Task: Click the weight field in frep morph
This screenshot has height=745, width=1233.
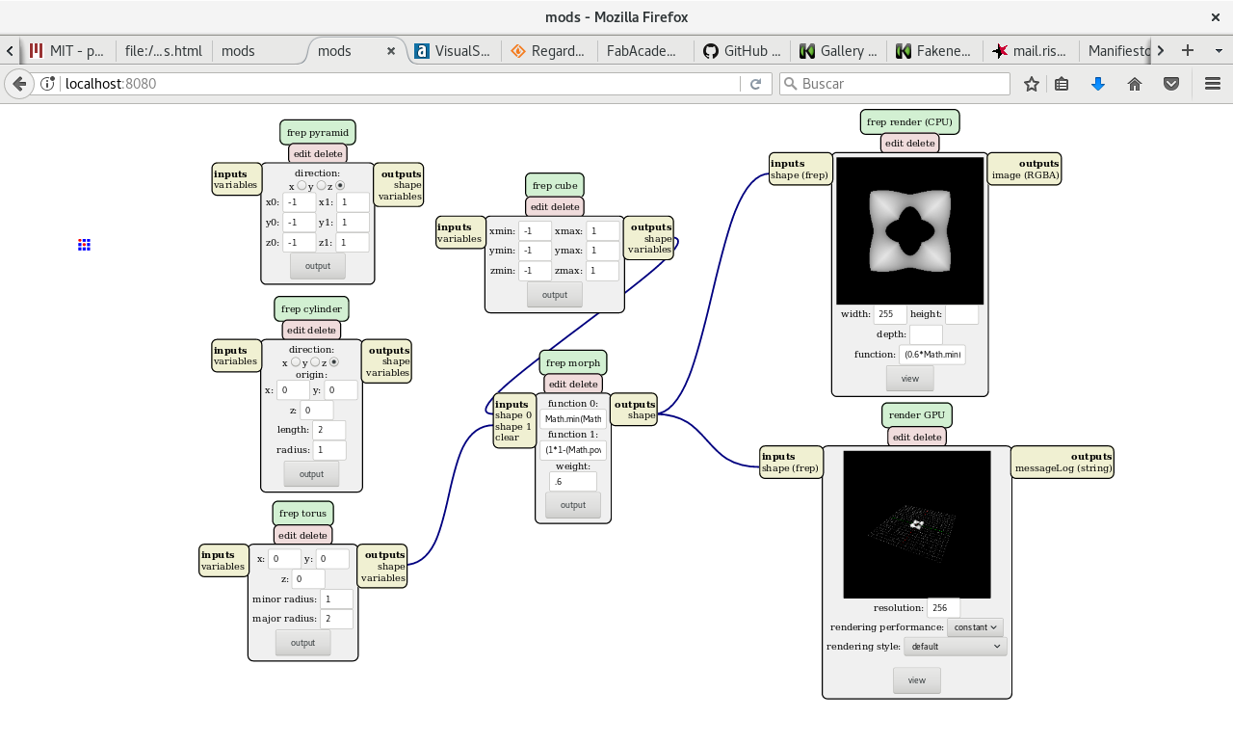Action: 573,481
